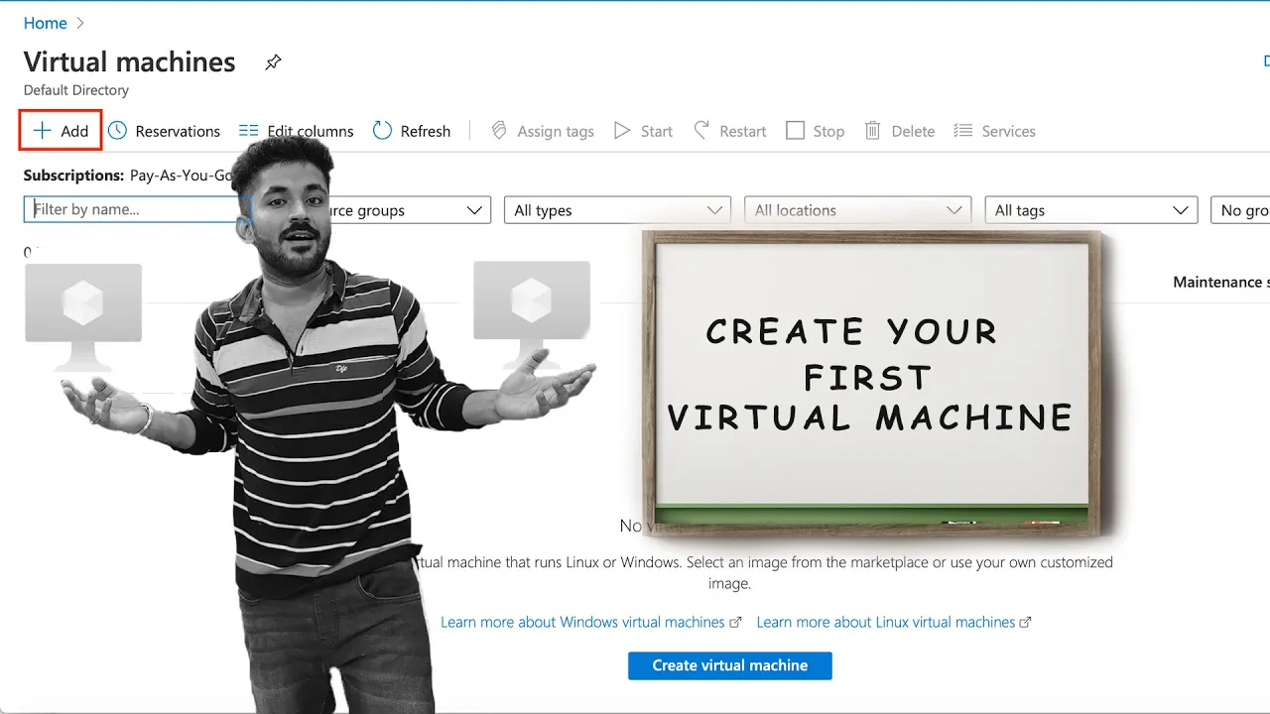Click the Assign tags label
The image size is (1270, 714).
(x=556, y=131)
